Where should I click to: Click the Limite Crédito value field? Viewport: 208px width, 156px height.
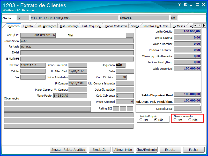tap(187, 32)
